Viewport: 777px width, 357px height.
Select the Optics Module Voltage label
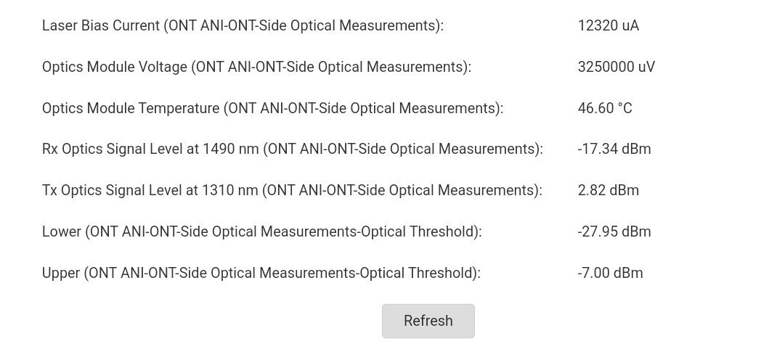(x=256, y=67)
